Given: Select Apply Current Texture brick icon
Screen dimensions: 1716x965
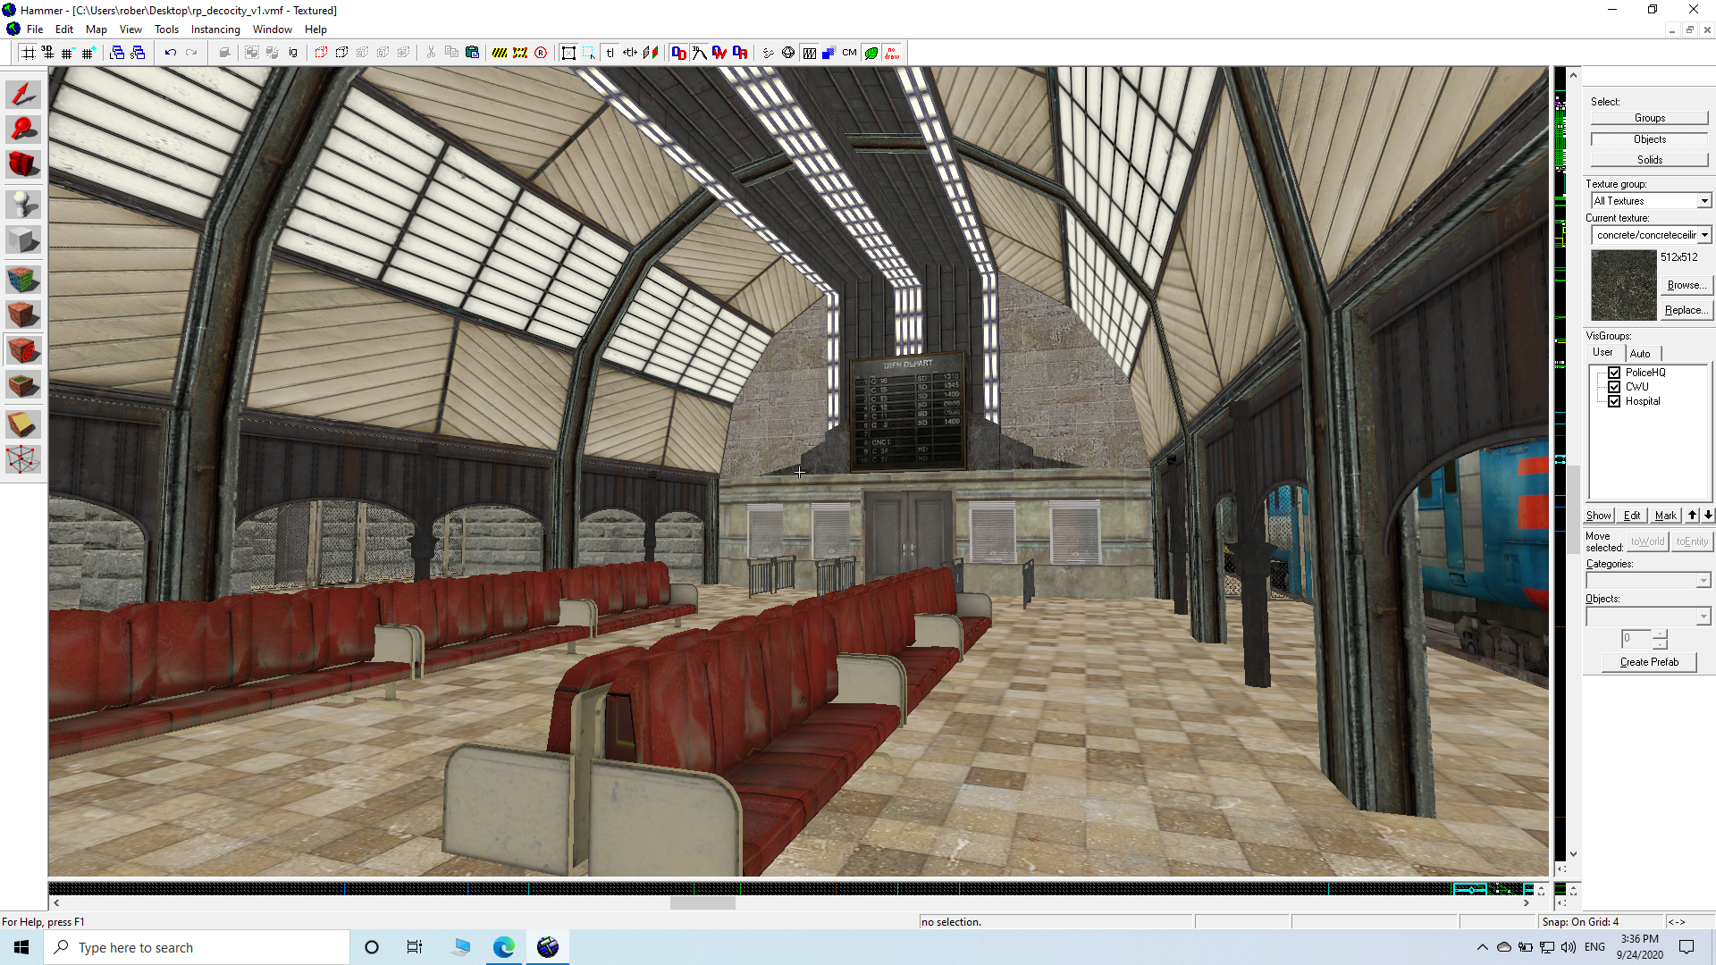Looking at the screenshot, I should click(23, 315).
